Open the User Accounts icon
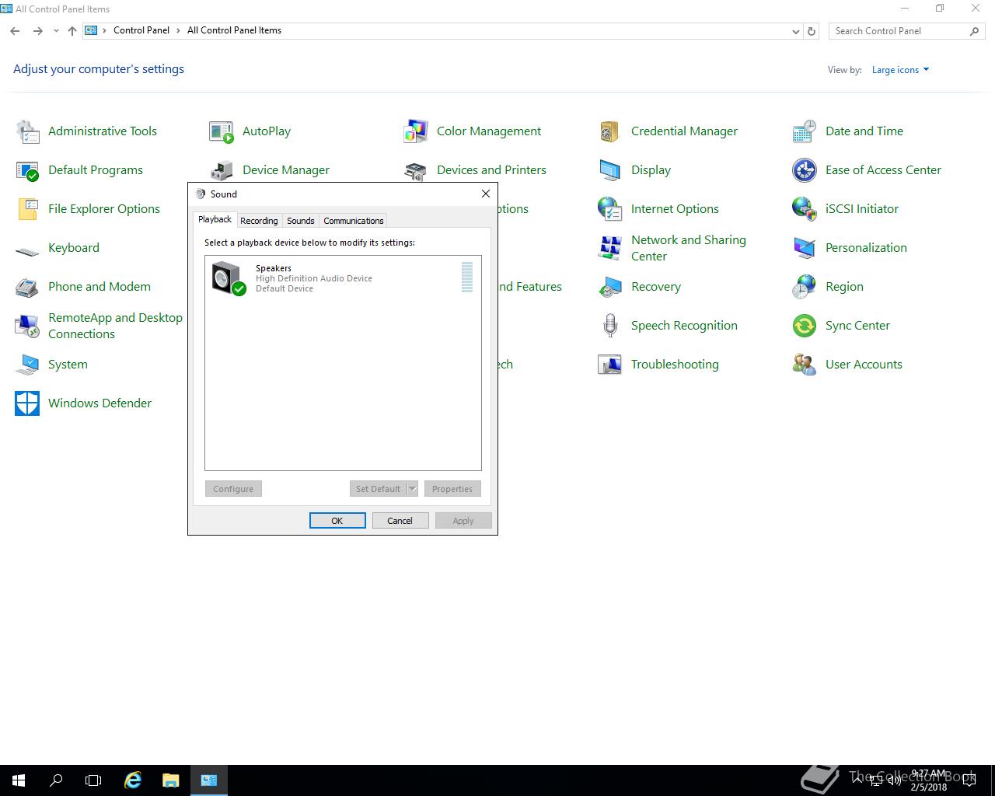The height and width of the screenshot is (796, 995). pyautogui.click(x=805, y=365)
